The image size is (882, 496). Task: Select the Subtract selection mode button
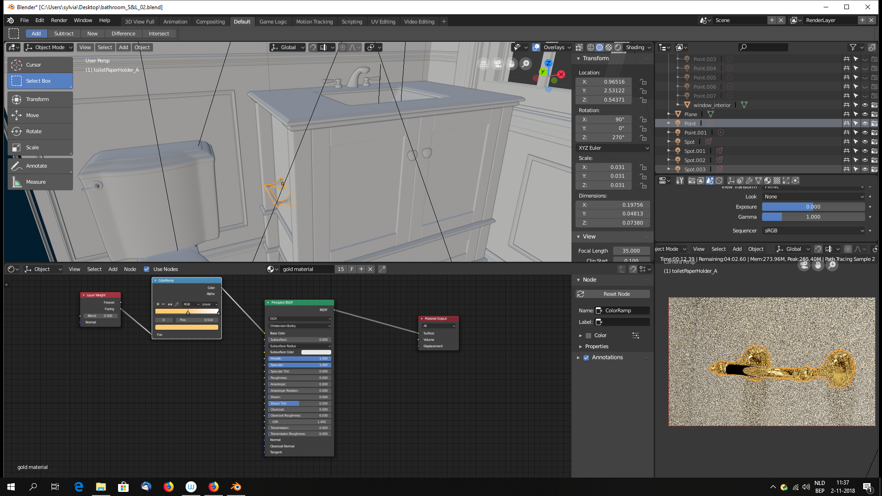(x=63, y=34)
